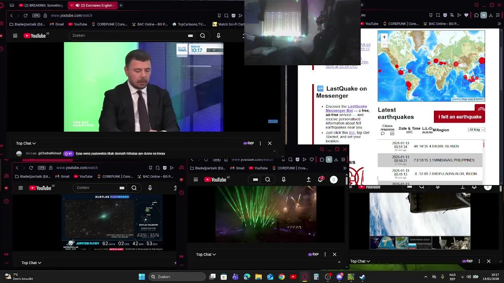Reload the Euronews YouTube page
Image resolution: width=504 pixels, height=283 pixels.
26,16
